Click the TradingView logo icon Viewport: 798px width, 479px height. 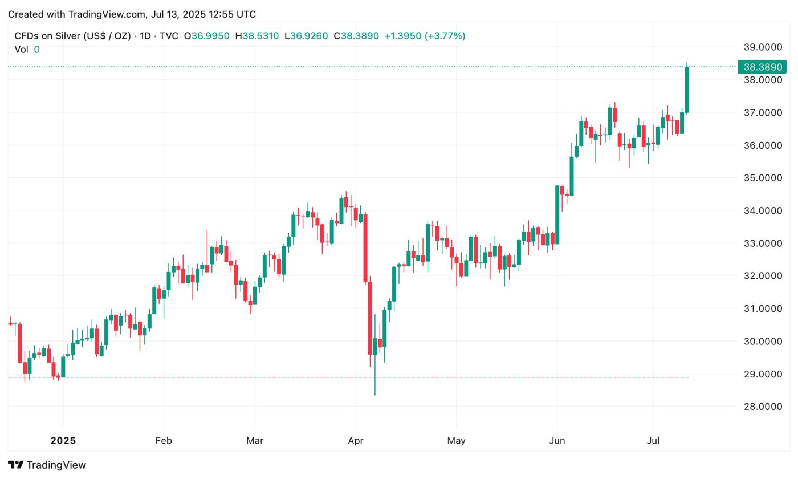pyautogui.click(x=16, y=465)
